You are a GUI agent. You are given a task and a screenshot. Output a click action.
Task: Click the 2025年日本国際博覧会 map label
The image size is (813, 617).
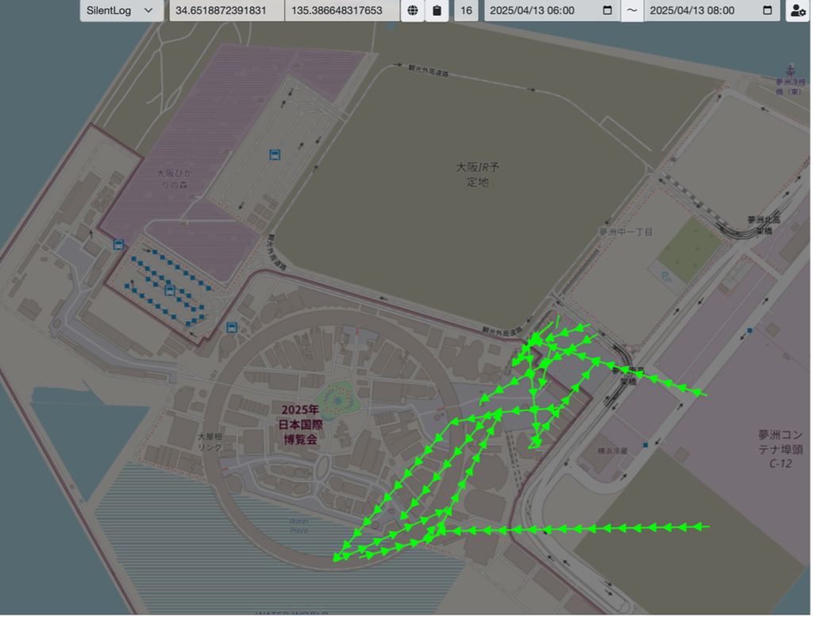(x=300, y=425)
